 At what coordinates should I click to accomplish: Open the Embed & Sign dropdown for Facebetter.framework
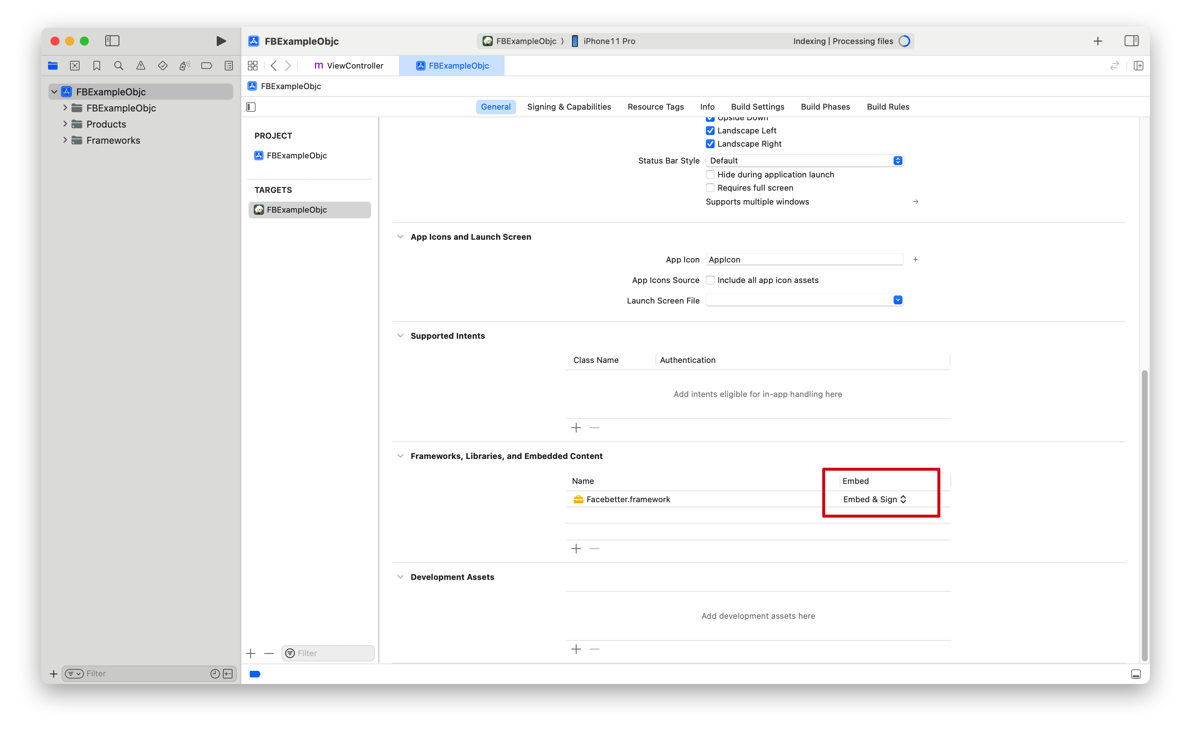coord(874,499)
